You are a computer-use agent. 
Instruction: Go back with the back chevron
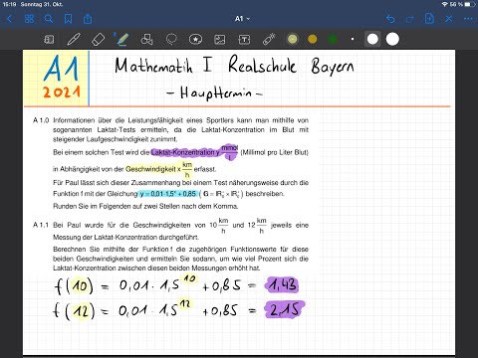coord(9,19)
